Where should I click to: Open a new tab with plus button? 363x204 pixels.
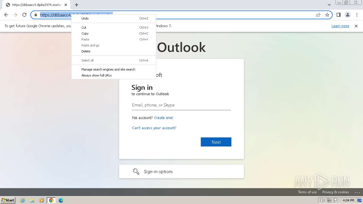pos(77,5)
